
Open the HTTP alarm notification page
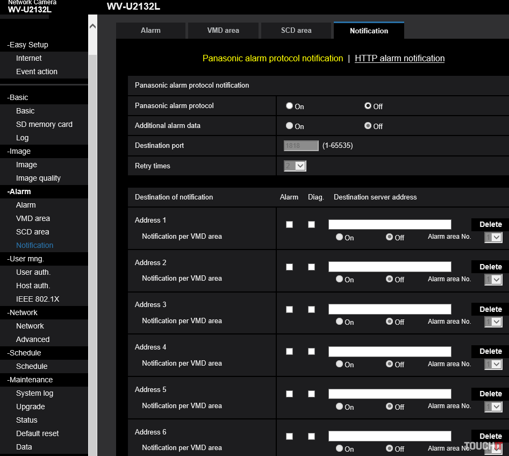tap(399, 58)
